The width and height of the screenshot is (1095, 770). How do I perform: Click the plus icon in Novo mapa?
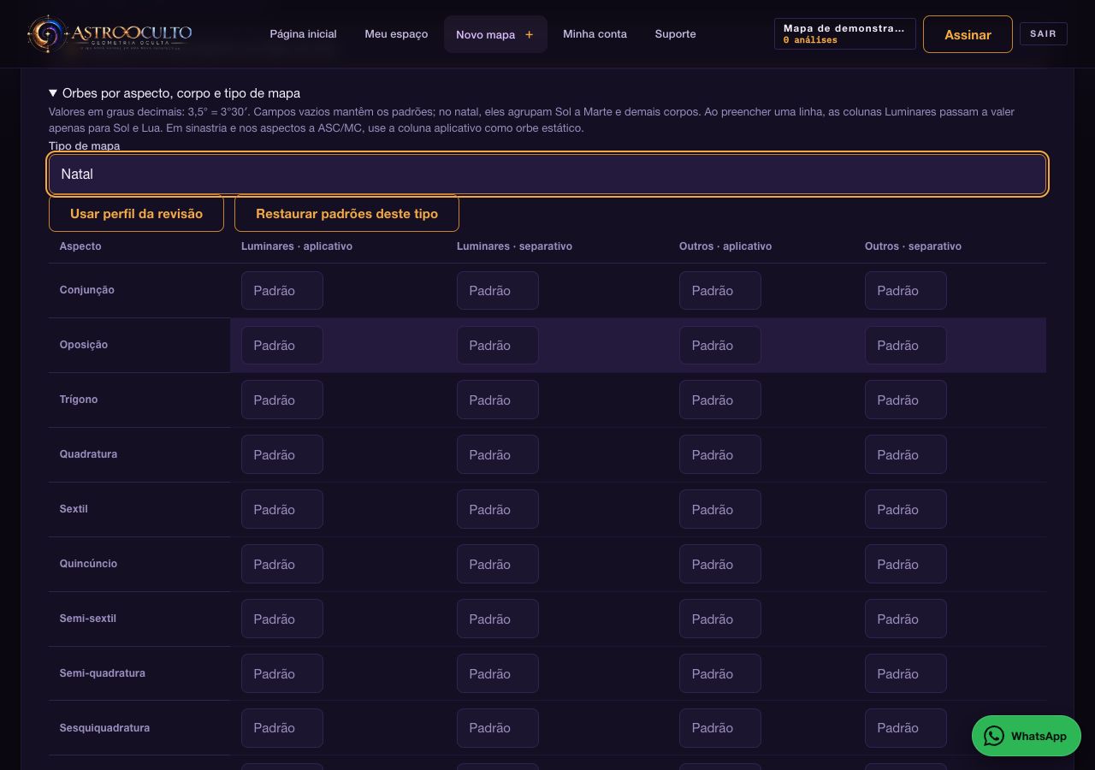[x=530, y=34]
